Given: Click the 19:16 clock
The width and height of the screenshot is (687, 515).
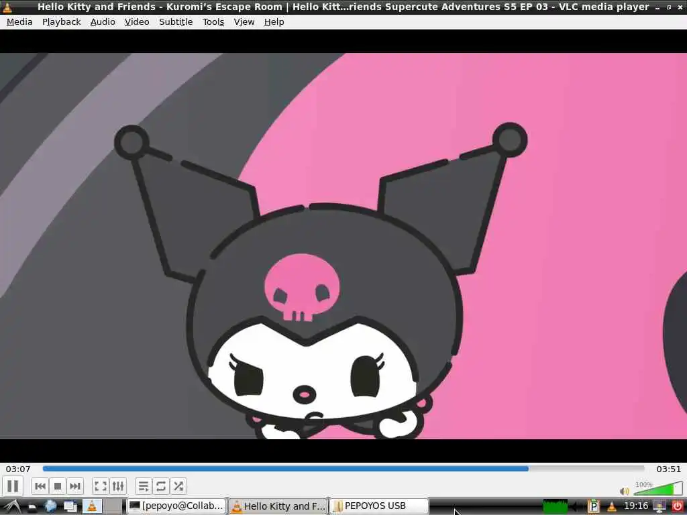Looking at the screenshot, I should point(636,506).
